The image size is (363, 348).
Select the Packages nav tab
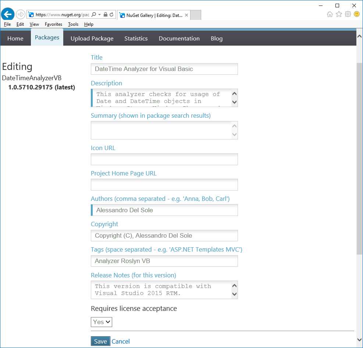(47, 38)
